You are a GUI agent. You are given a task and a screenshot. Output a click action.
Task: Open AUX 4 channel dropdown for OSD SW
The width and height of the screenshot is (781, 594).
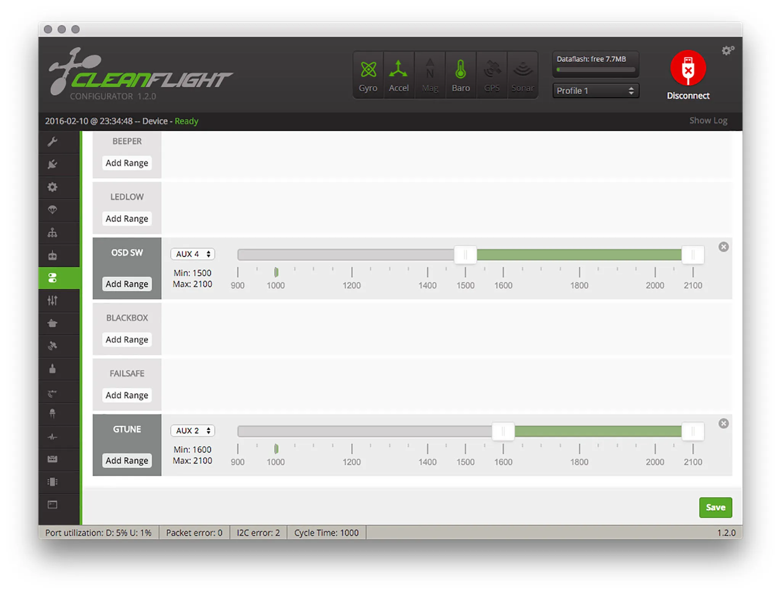click(193, 254)
